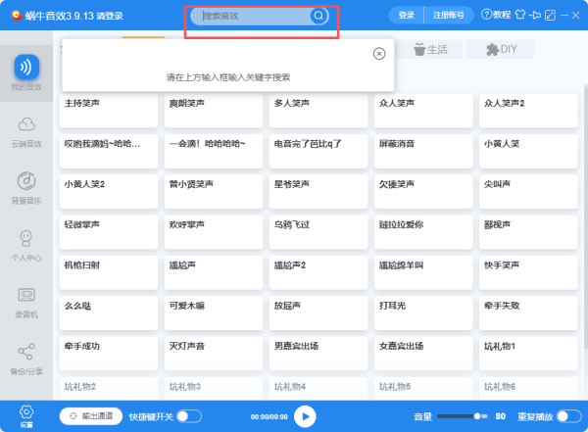Play the selected sound effect
Screen dimensions: 588x432
[x=305, y=416]
